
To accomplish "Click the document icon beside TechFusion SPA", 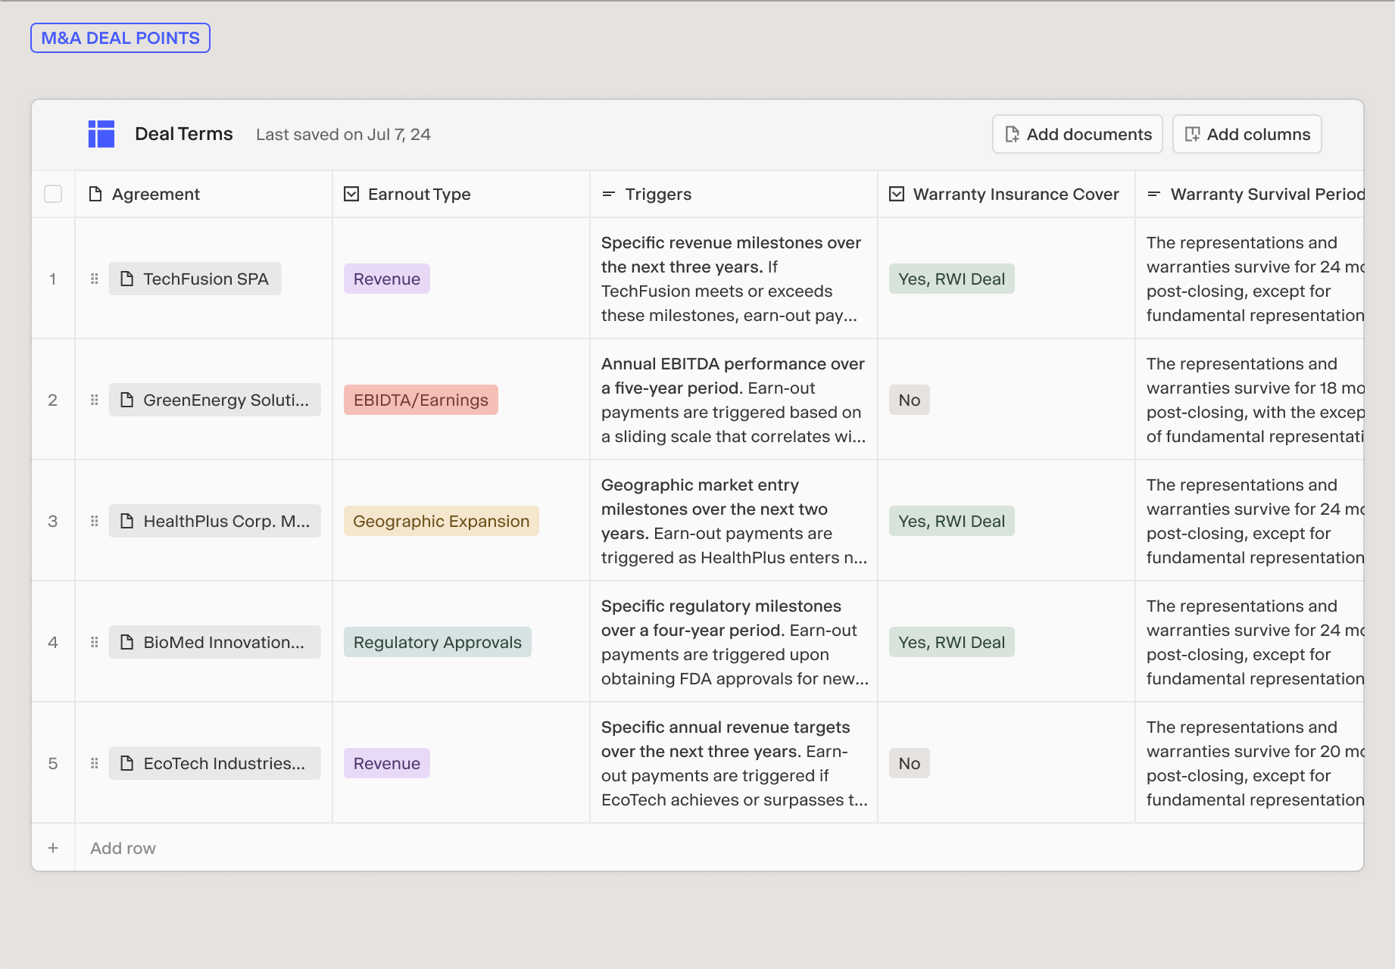I will (x=126, y=279).
